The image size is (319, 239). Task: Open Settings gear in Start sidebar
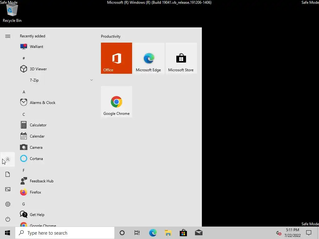click(8, 204)
